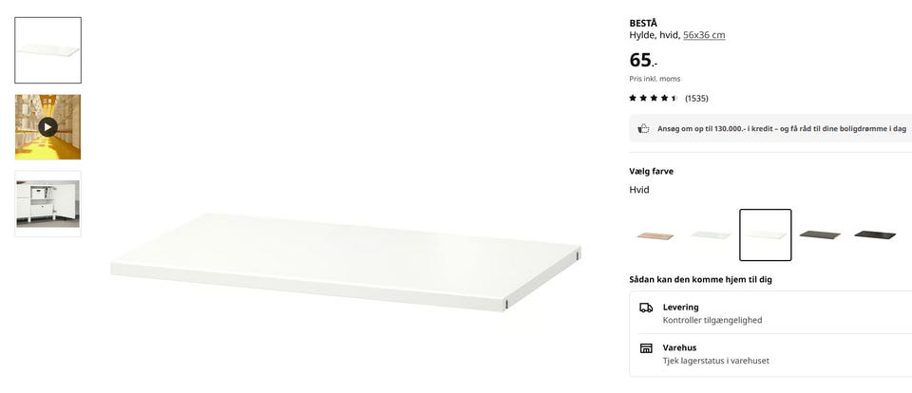Click the star rating icons

point(654,99)
